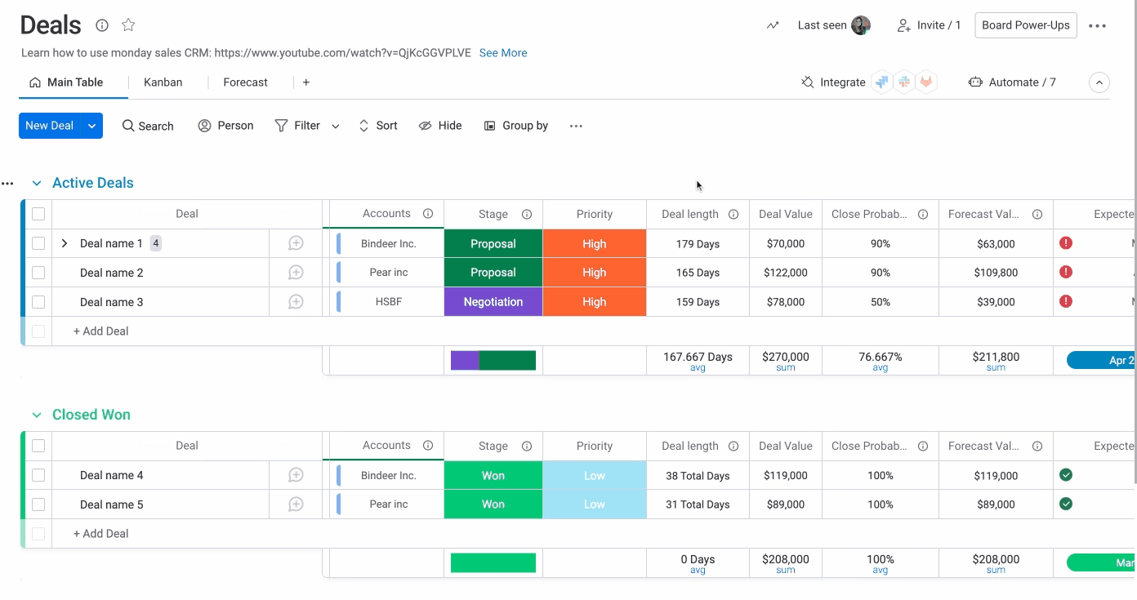1137x600 pixels.
Task: Collapse the Active Deals group
Action: pyautogui.click(x=36, y=182)
